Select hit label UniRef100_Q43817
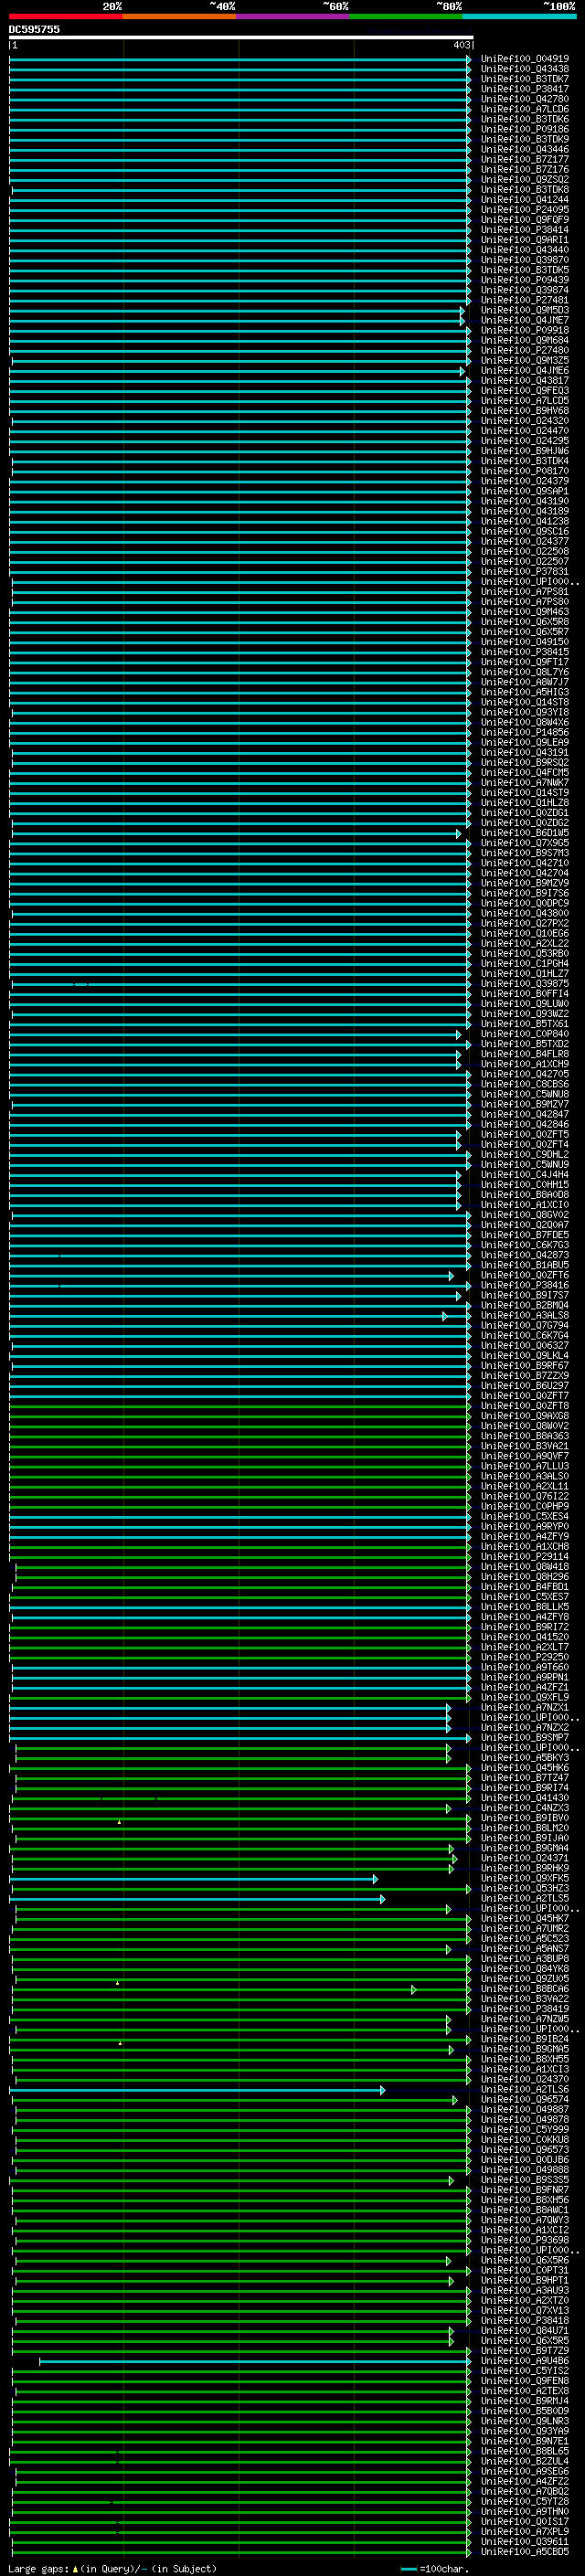 pyautogui.click(x=524, y=380)
